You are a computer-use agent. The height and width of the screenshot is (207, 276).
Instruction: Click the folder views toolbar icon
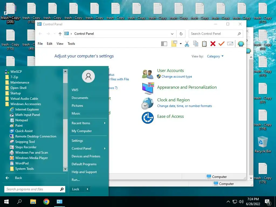click(174, 44)
